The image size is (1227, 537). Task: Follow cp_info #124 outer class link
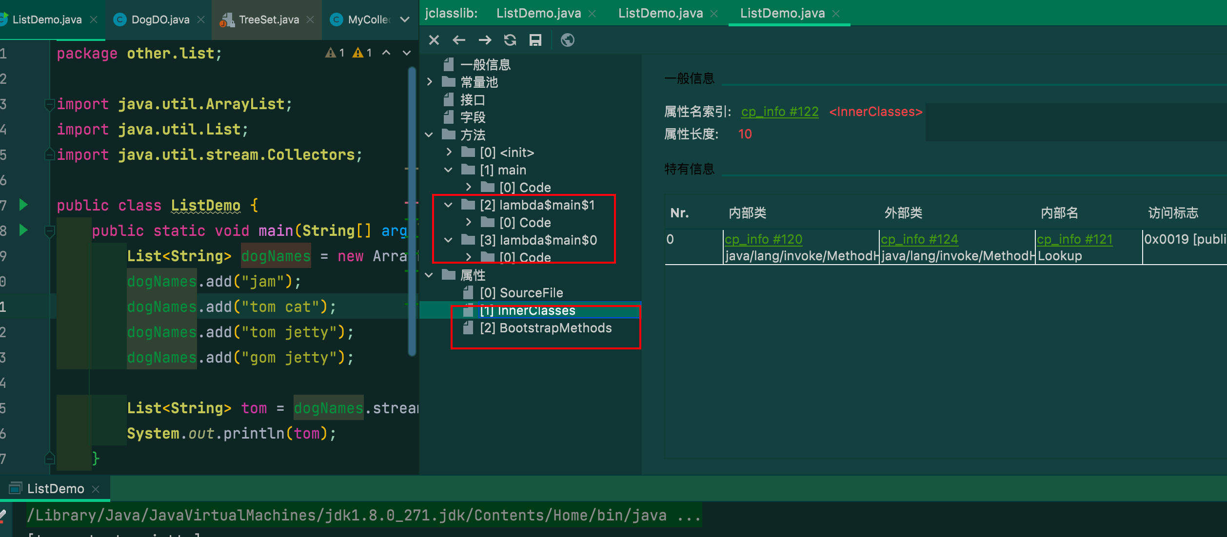(x=919, y=239)
